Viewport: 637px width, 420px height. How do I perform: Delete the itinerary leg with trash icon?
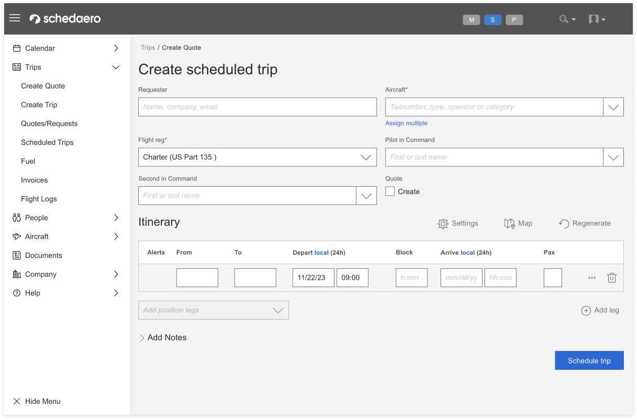point(611,278)
